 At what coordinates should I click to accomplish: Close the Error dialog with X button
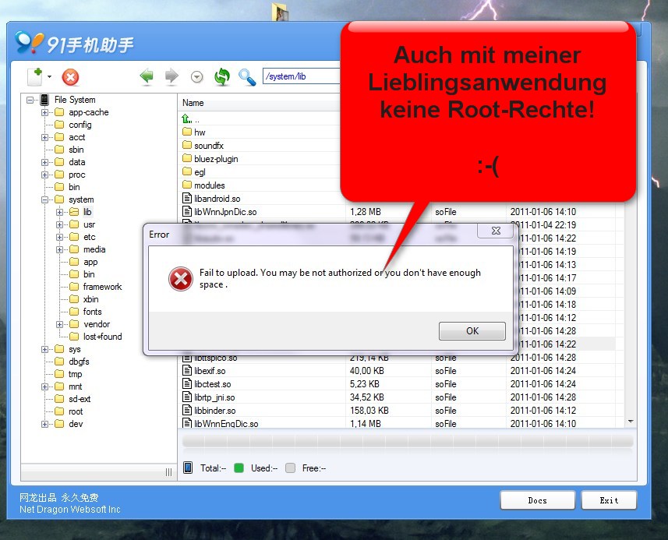point(496,231)
